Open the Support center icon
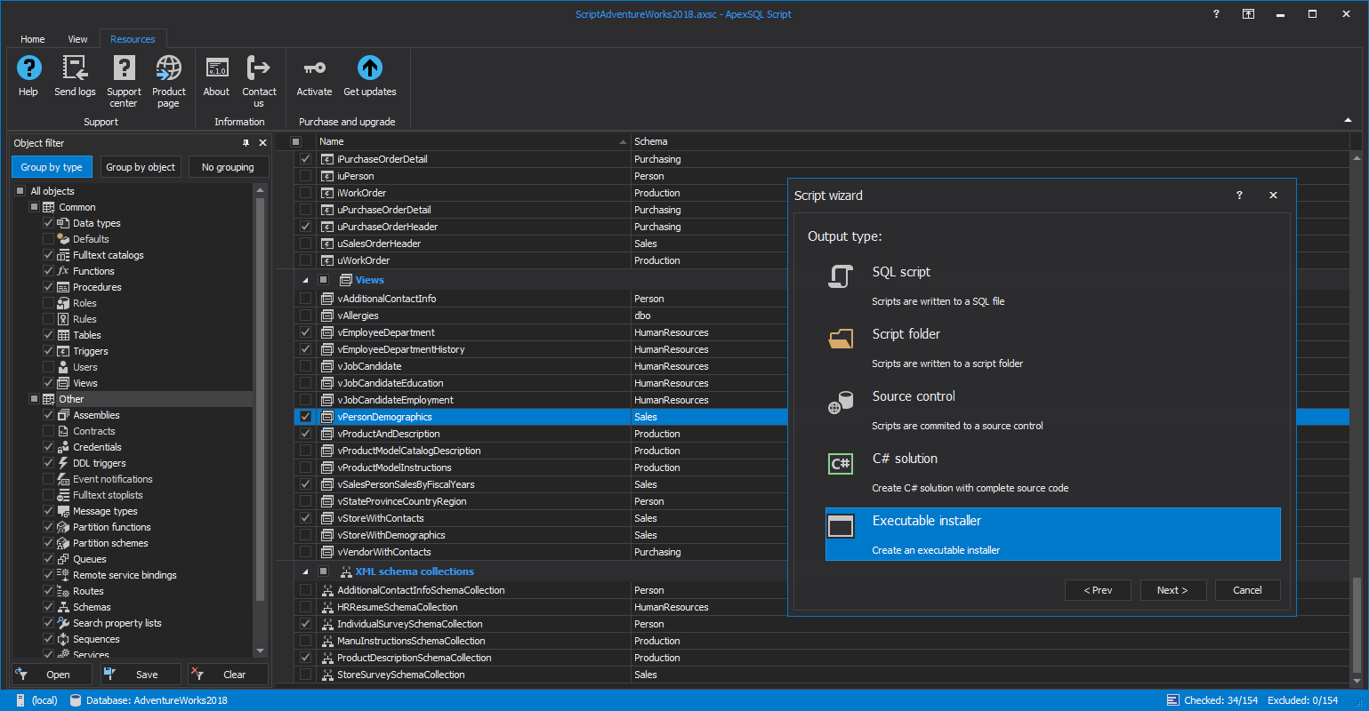Screen dimensions: 1369x711 124,68
